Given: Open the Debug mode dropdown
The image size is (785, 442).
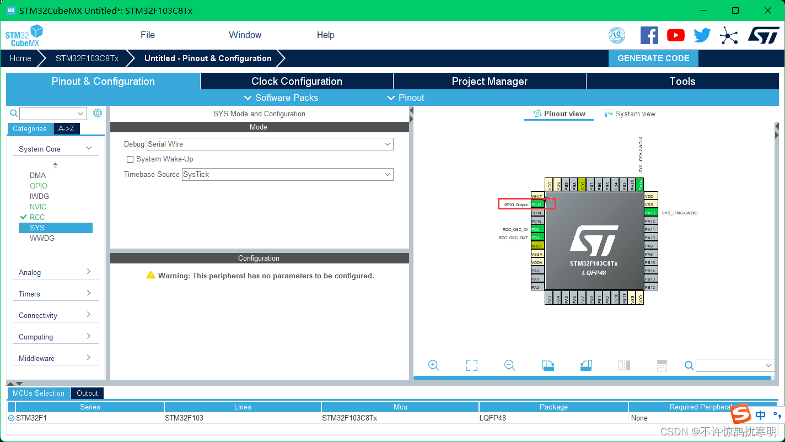Looking at the screenshot, I should (270, 144).
